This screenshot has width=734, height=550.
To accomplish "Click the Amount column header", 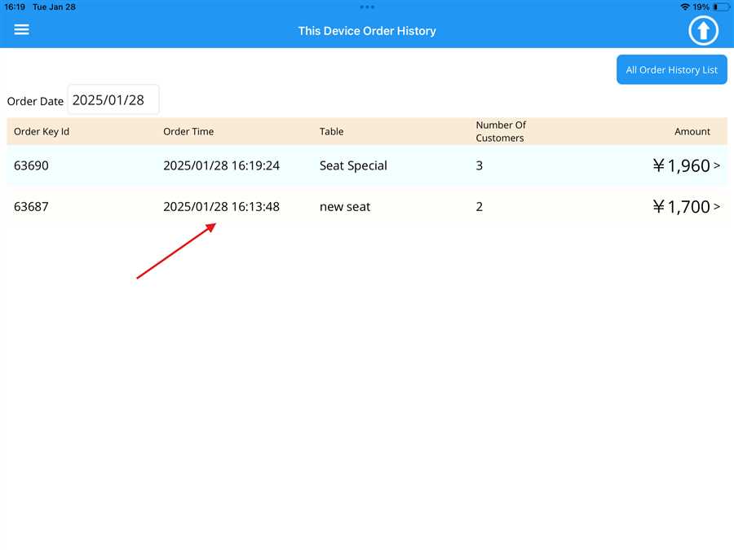I will tap(692, 131).
